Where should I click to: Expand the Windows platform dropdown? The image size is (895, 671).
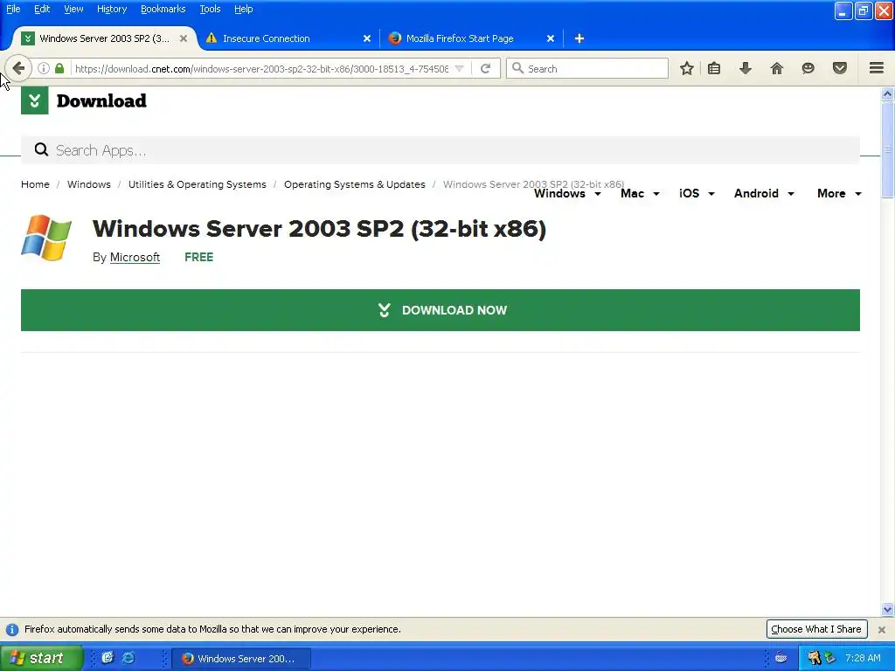tap(567, 193)
